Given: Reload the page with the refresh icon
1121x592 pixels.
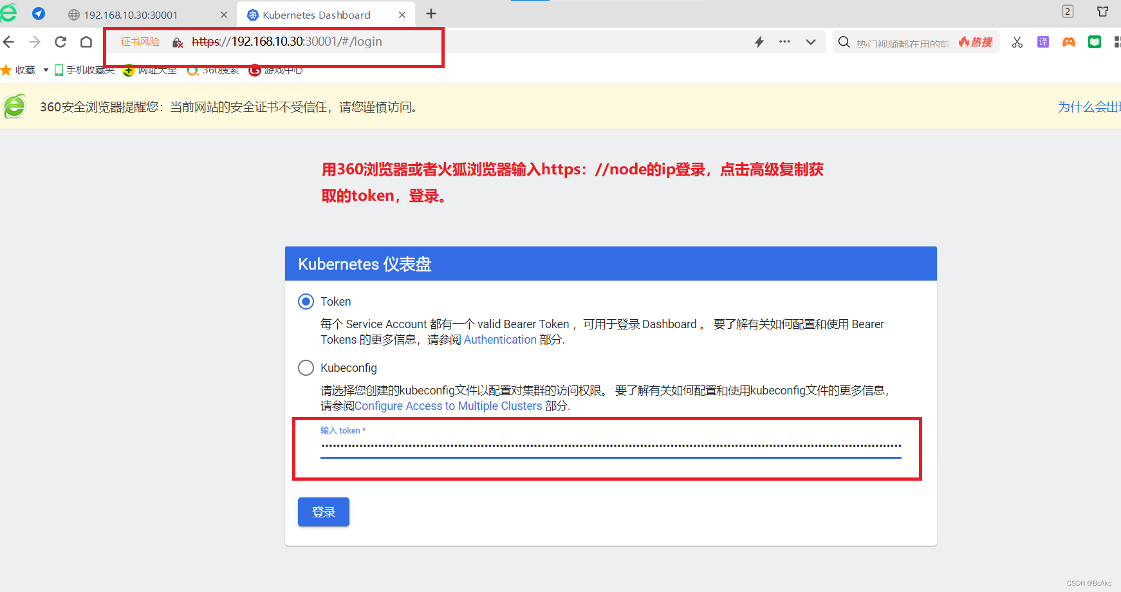Looking at the screenshot, I should (x=60, y=42).
